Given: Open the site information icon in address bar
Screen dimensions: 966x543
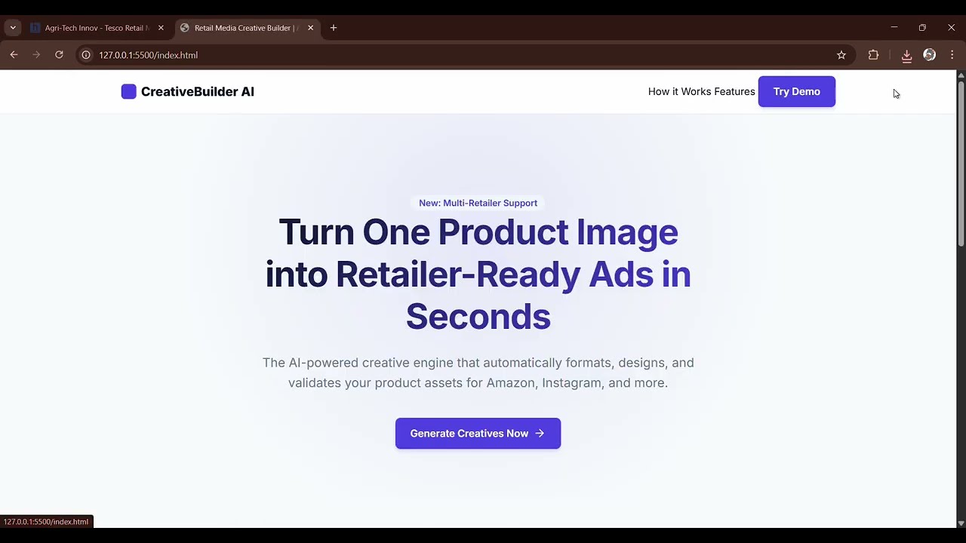Looking at the screenshot, I should pos(86,55).
